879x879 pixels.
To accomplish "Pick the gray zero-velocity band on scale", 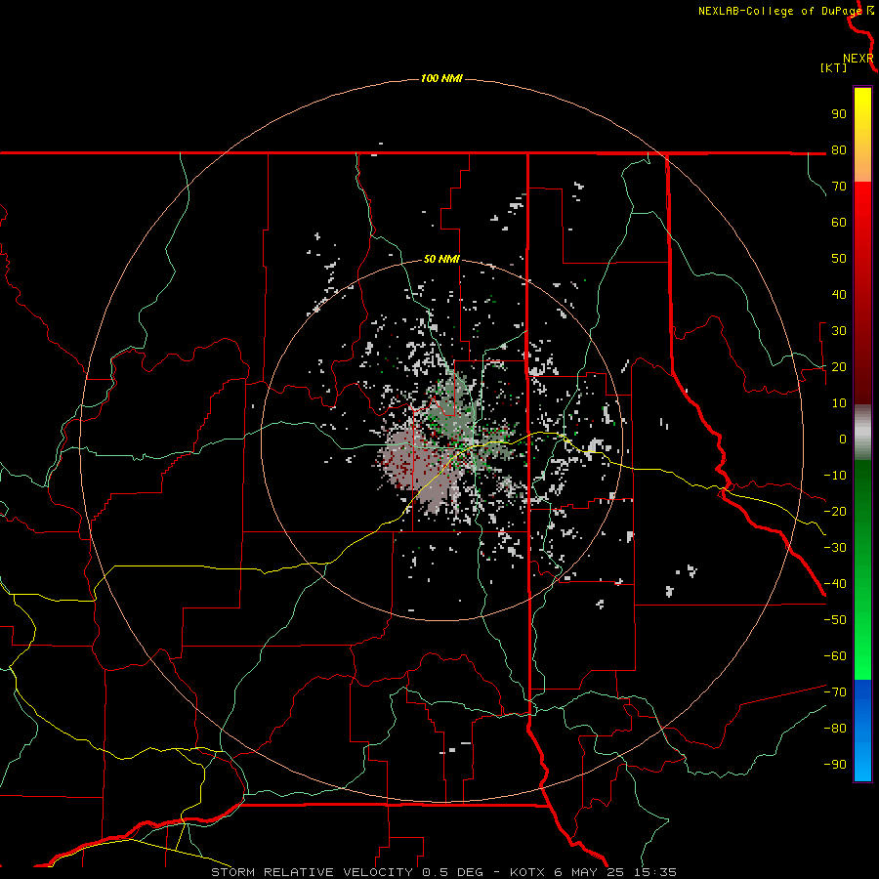I will point(862,433).
